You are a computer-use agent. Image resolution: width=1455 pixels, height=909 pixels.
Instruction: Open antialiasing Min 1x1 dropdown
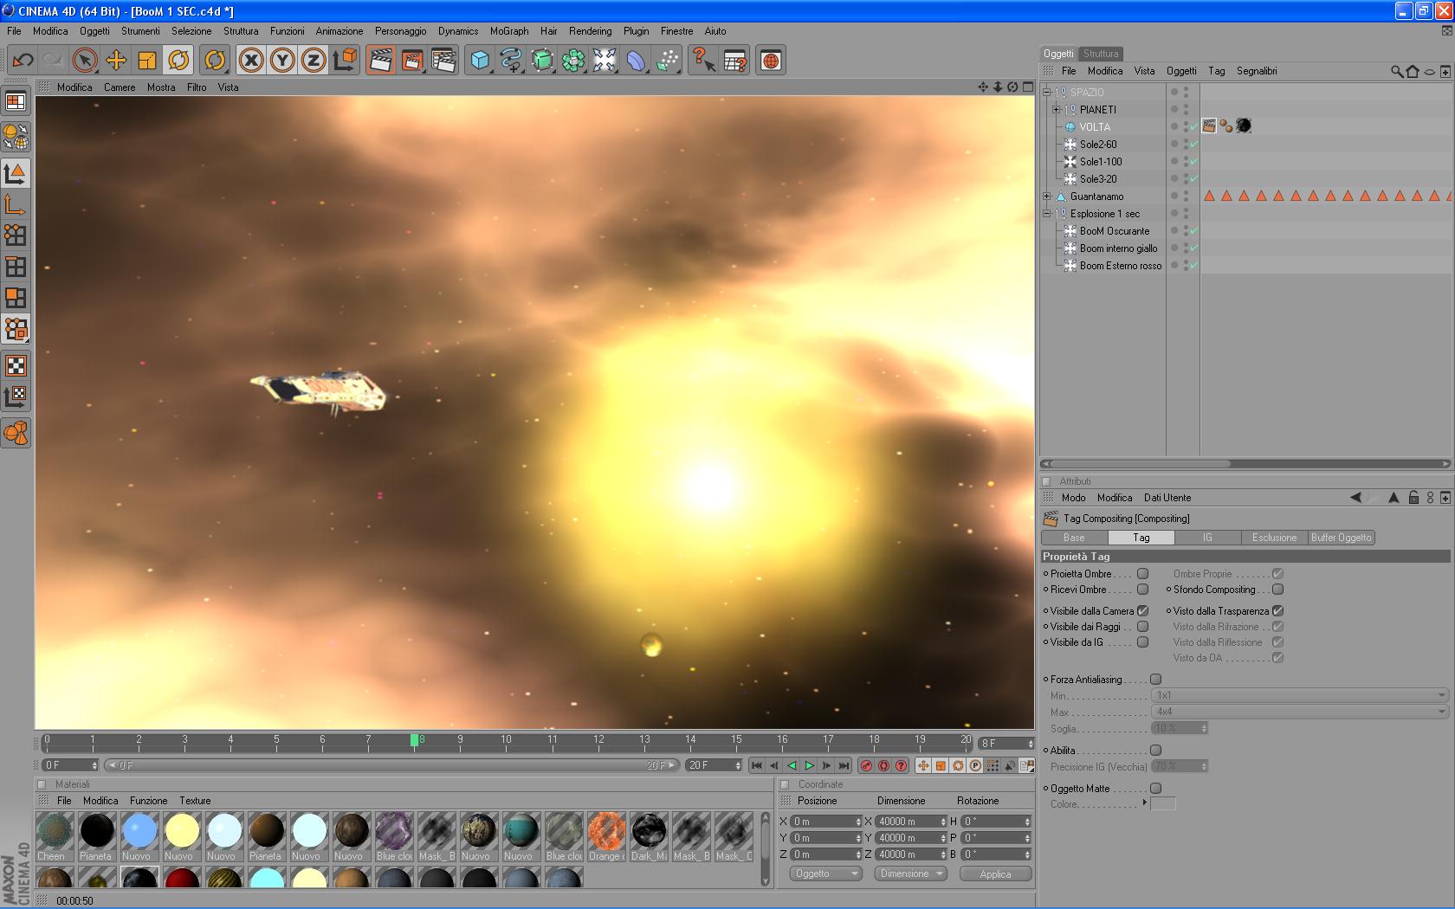(1299, 694)
